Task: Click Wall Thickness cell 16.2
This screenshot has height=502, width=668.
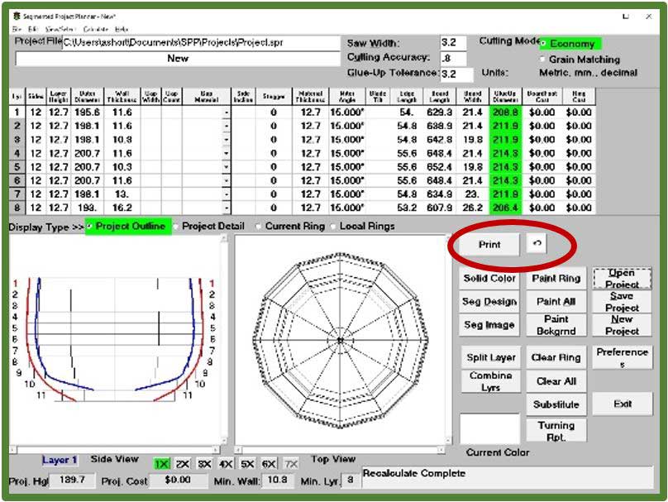Action: (122, 208)
